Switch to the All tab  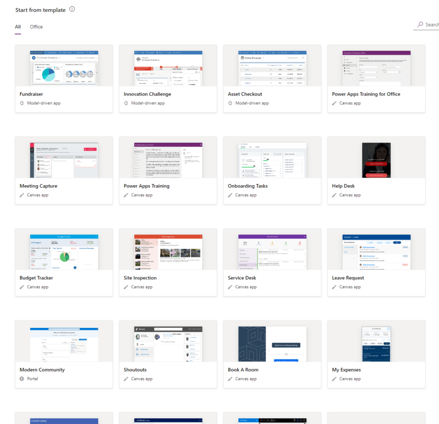click(x=18, y=27)
